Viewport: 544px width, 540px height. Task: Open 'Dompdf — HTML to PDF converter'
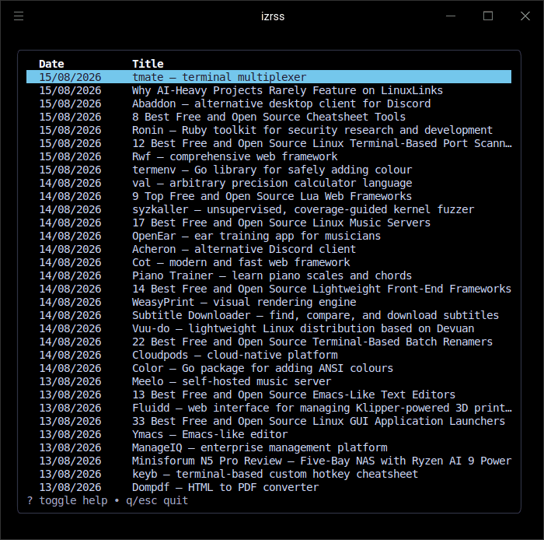pos(269,487)
